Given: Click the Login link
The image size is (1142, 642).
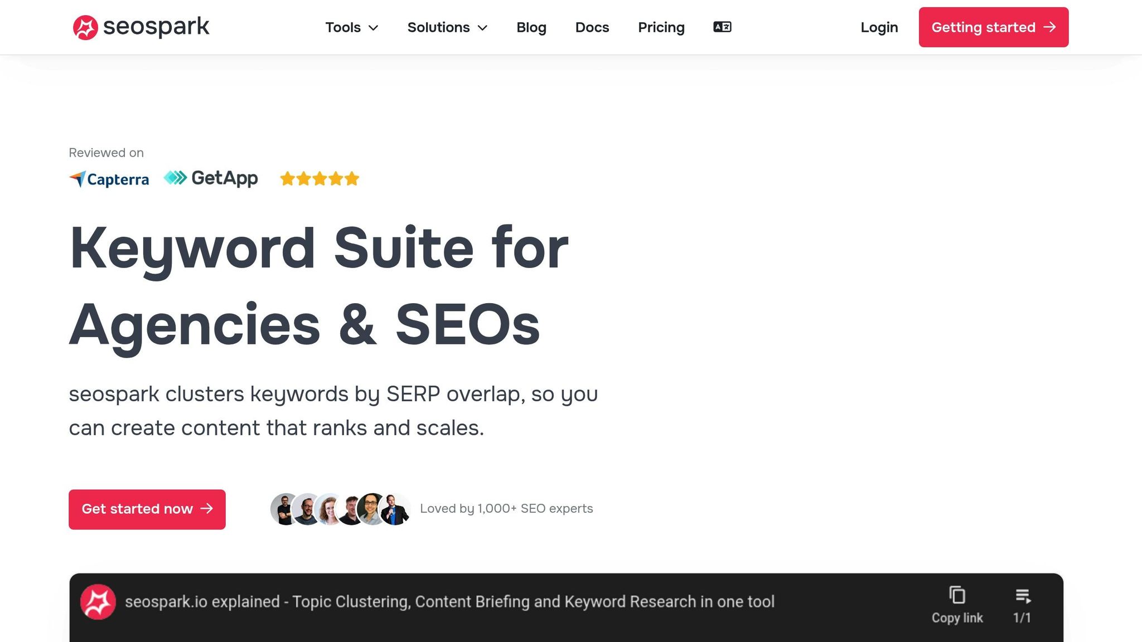Looking at the screenshot, I should (x=879, y=27).
